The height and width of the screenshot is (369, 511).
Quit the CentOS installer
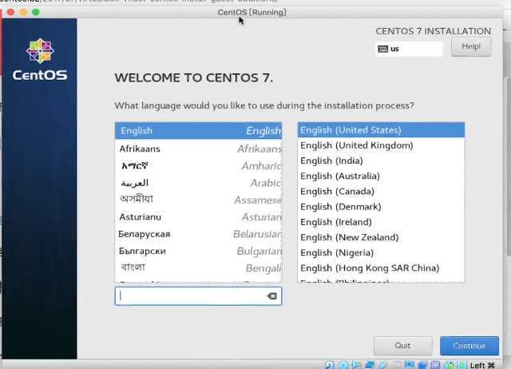click(x=402, y=346)
